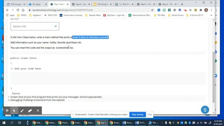Show more bookmarks with the chevron
The width and height of the screenshot is (224, 126).
[211, 15]
